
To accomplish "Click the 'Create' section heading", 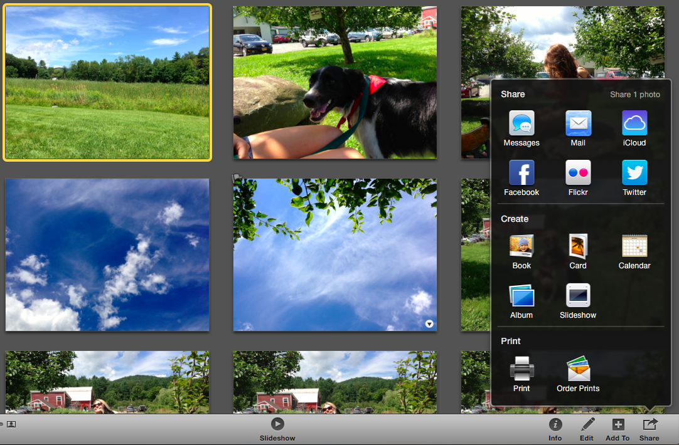I will (515, 219).
